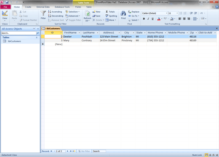The height and width of the screenshot is (157, 219).
Task: Click the magnifier icon in navigation search
Action: pyautogui.click(x=38, y=33)
